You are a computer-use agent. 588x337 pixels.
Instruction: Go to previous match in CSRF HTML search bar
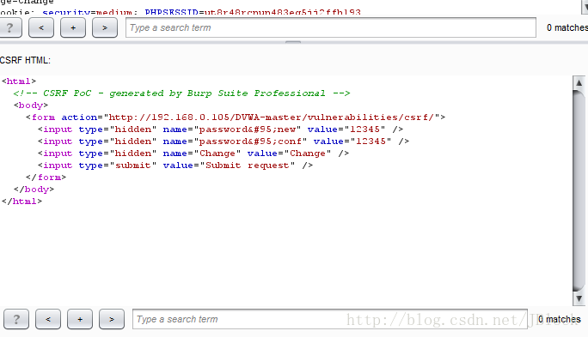click(x=48, y=319)
